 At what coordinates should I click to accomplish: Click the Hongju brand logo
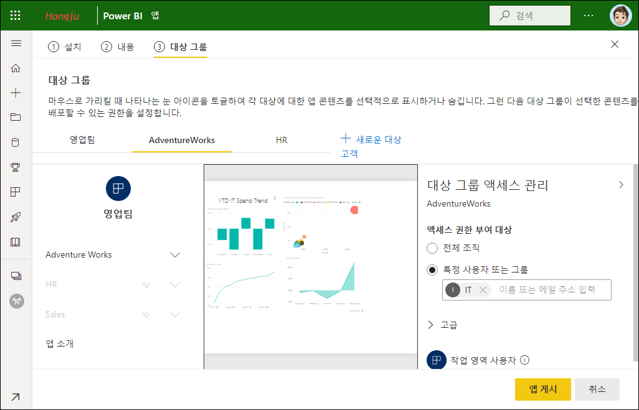62,16
